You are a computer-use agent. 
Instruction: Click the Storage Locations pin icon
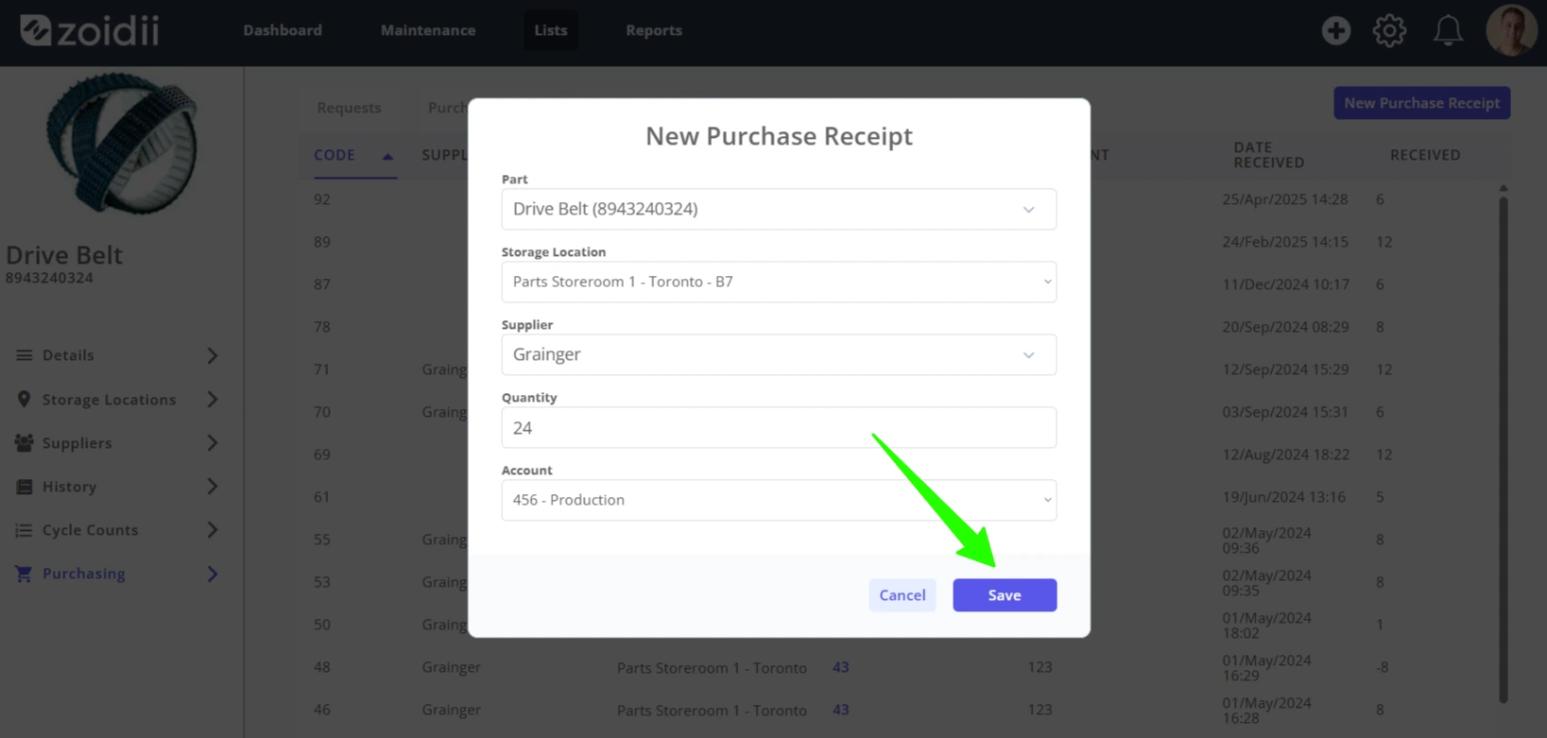[24, 400]
